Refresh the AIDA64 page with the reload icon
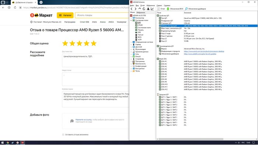The image size is (258, 146). pos(144,9)
